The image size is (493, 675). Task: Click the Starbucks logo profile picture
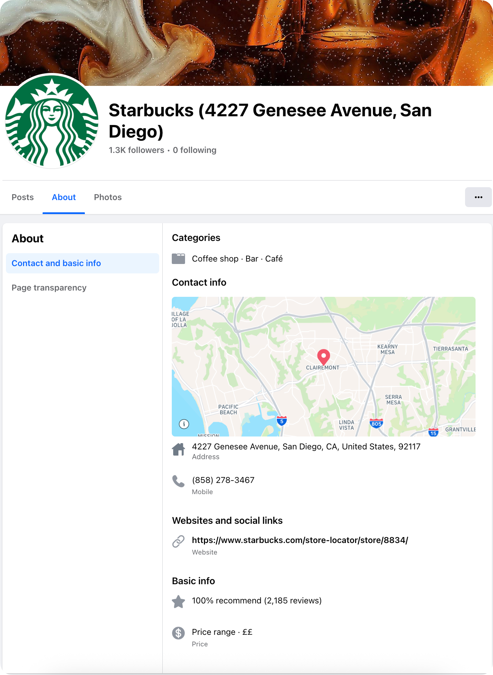click(x=52, y=121)
